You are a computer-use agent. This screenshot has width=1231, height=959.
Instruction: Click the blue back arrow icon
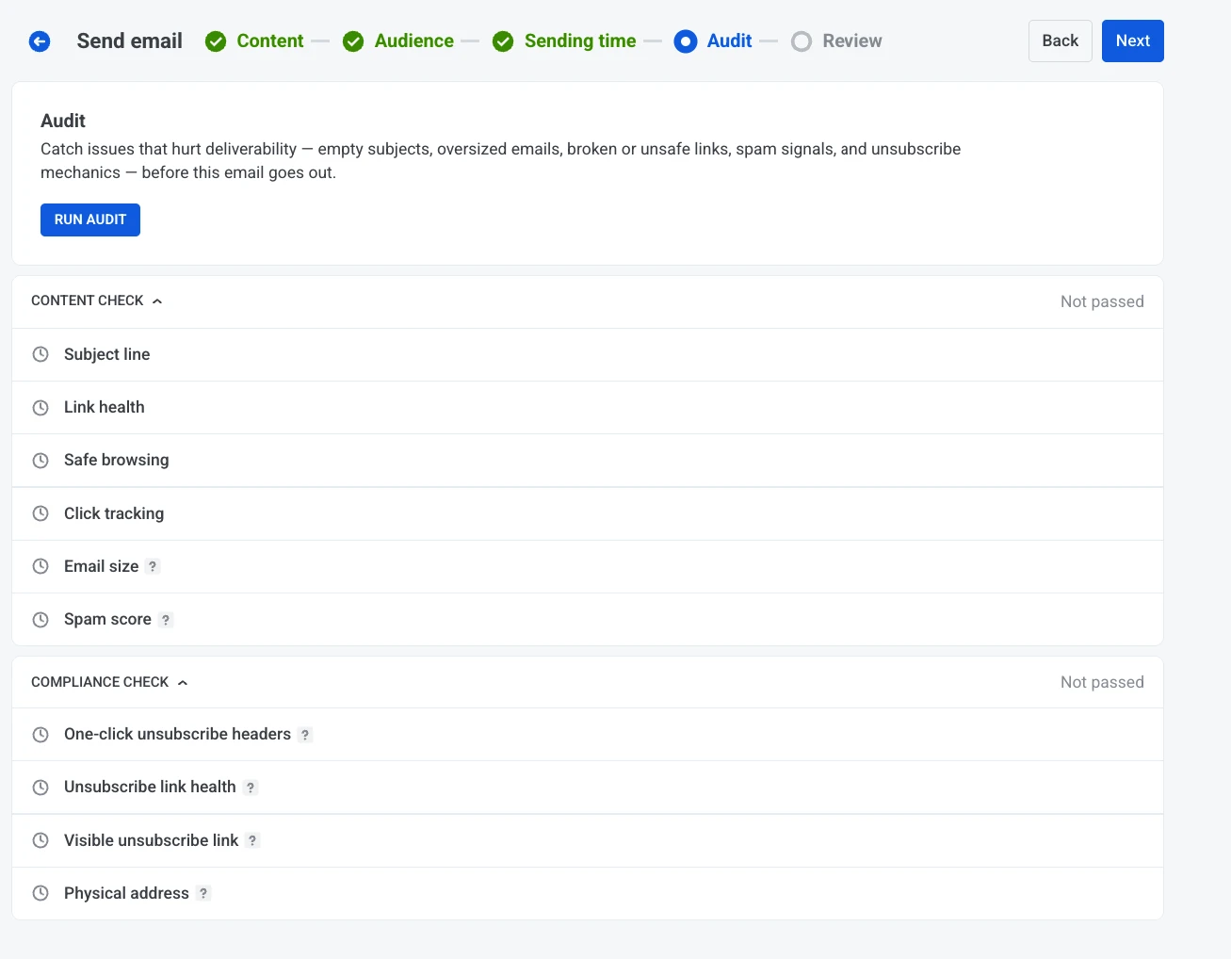40,41
